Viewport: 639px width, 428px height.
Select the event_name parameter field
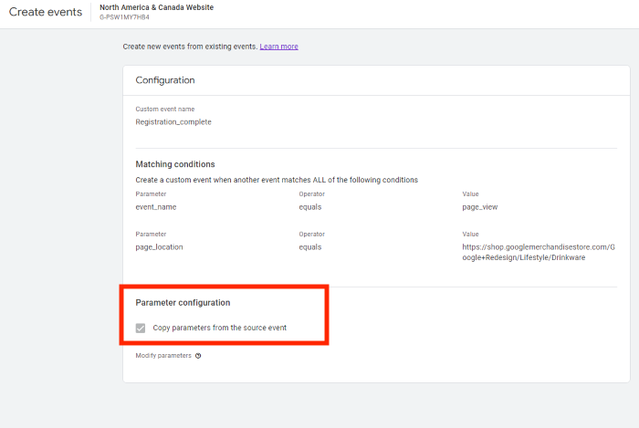(156, 207)
